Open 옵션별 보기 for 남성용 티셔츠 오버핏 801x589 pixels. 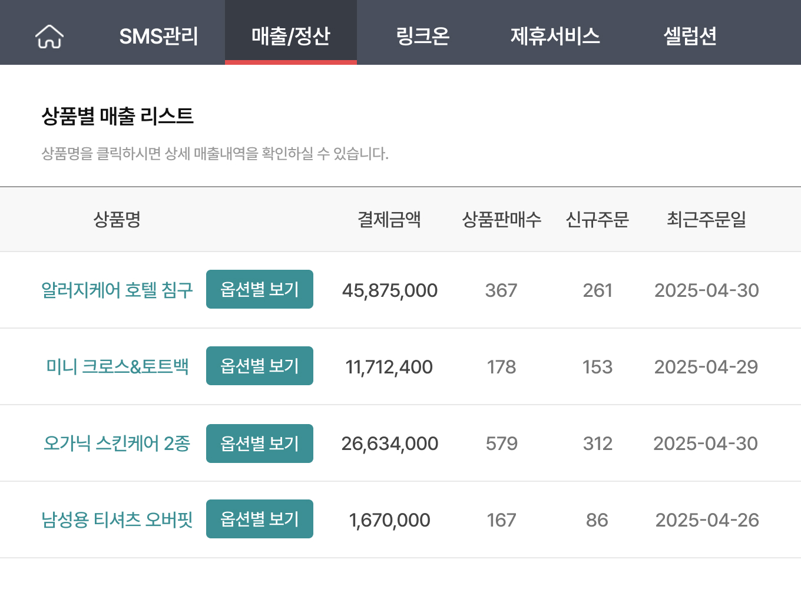click(x=259, y=519)
